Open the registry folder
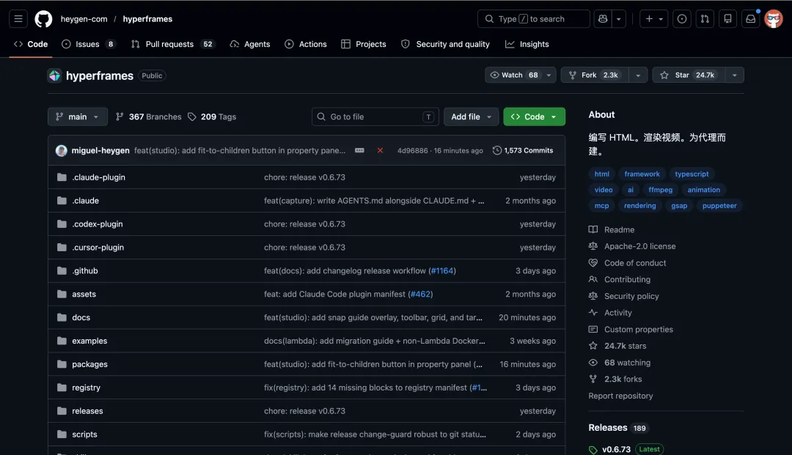 86,388
